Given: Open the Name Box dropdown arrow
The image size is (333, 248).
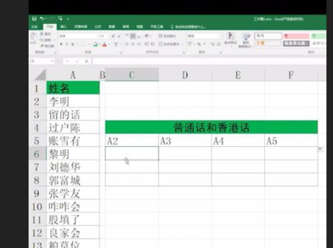Looking at the screenshot, I should [x=53, y=61].
